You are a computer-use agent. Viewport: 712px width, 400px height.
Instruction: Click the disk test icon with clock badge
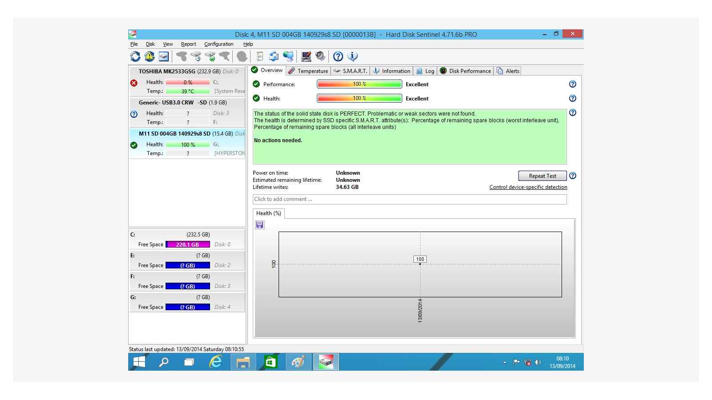click(196, 56)
